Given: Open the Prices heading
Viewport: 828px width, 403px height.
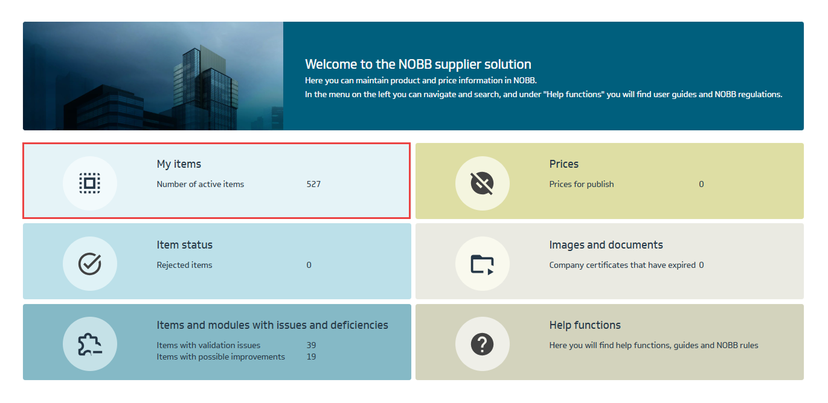Looking at the screenshot, I should click(x=563, y=164).
